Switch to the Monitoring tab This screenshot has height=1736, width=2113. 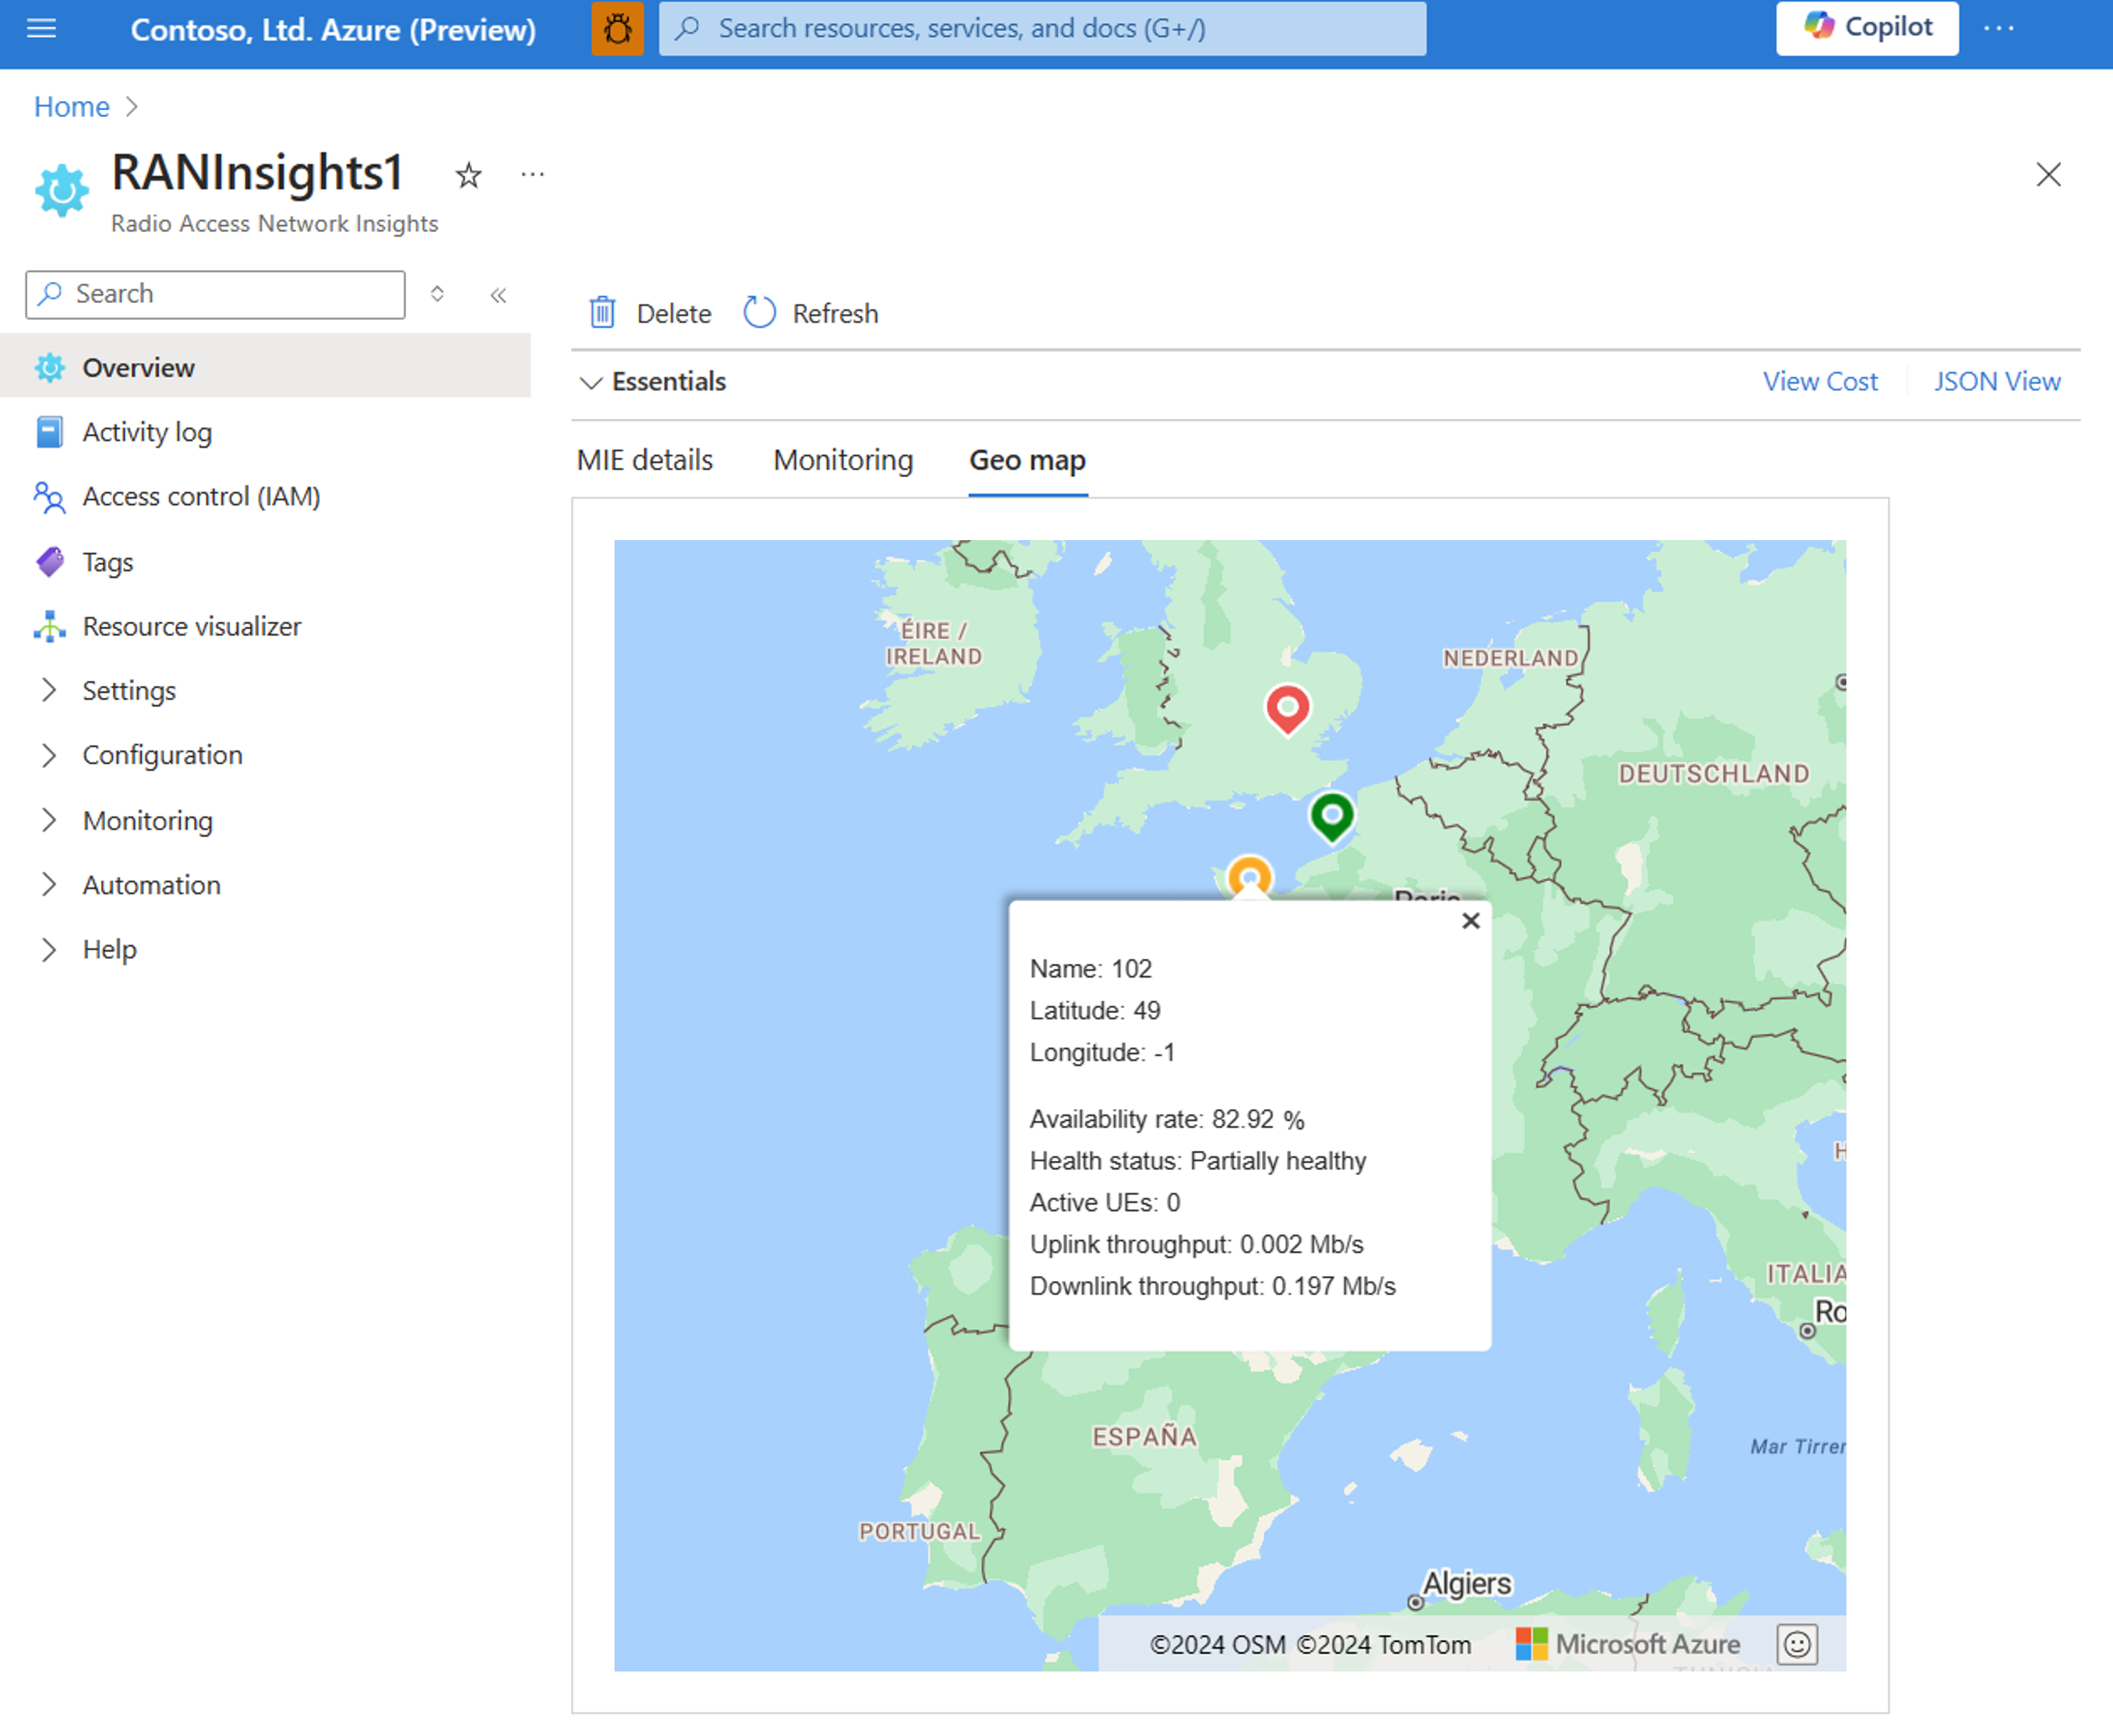point(844,460)
